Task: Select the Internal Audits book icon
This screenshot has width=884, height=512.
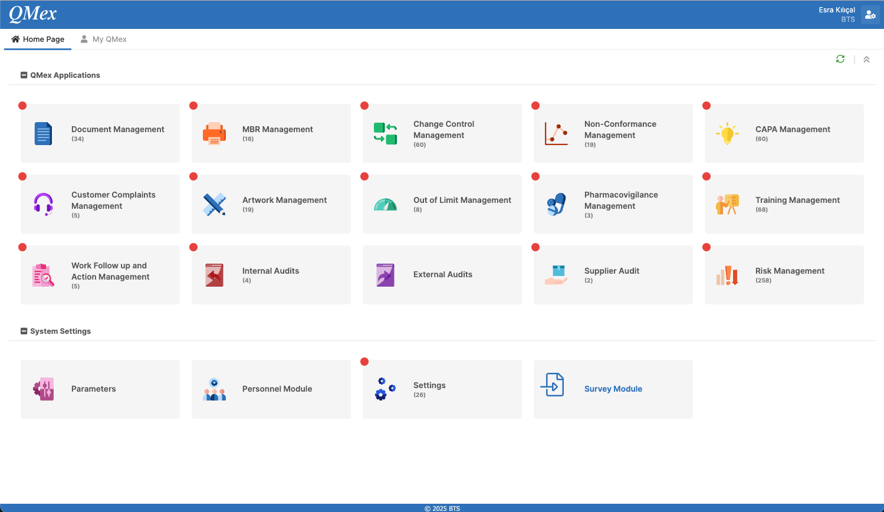Action: [214, 274]
